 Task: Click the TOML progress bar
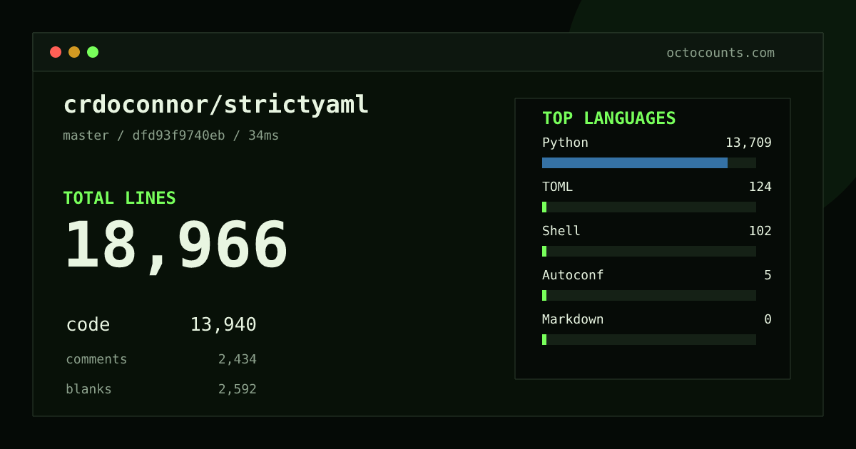[x=649, y=207]
